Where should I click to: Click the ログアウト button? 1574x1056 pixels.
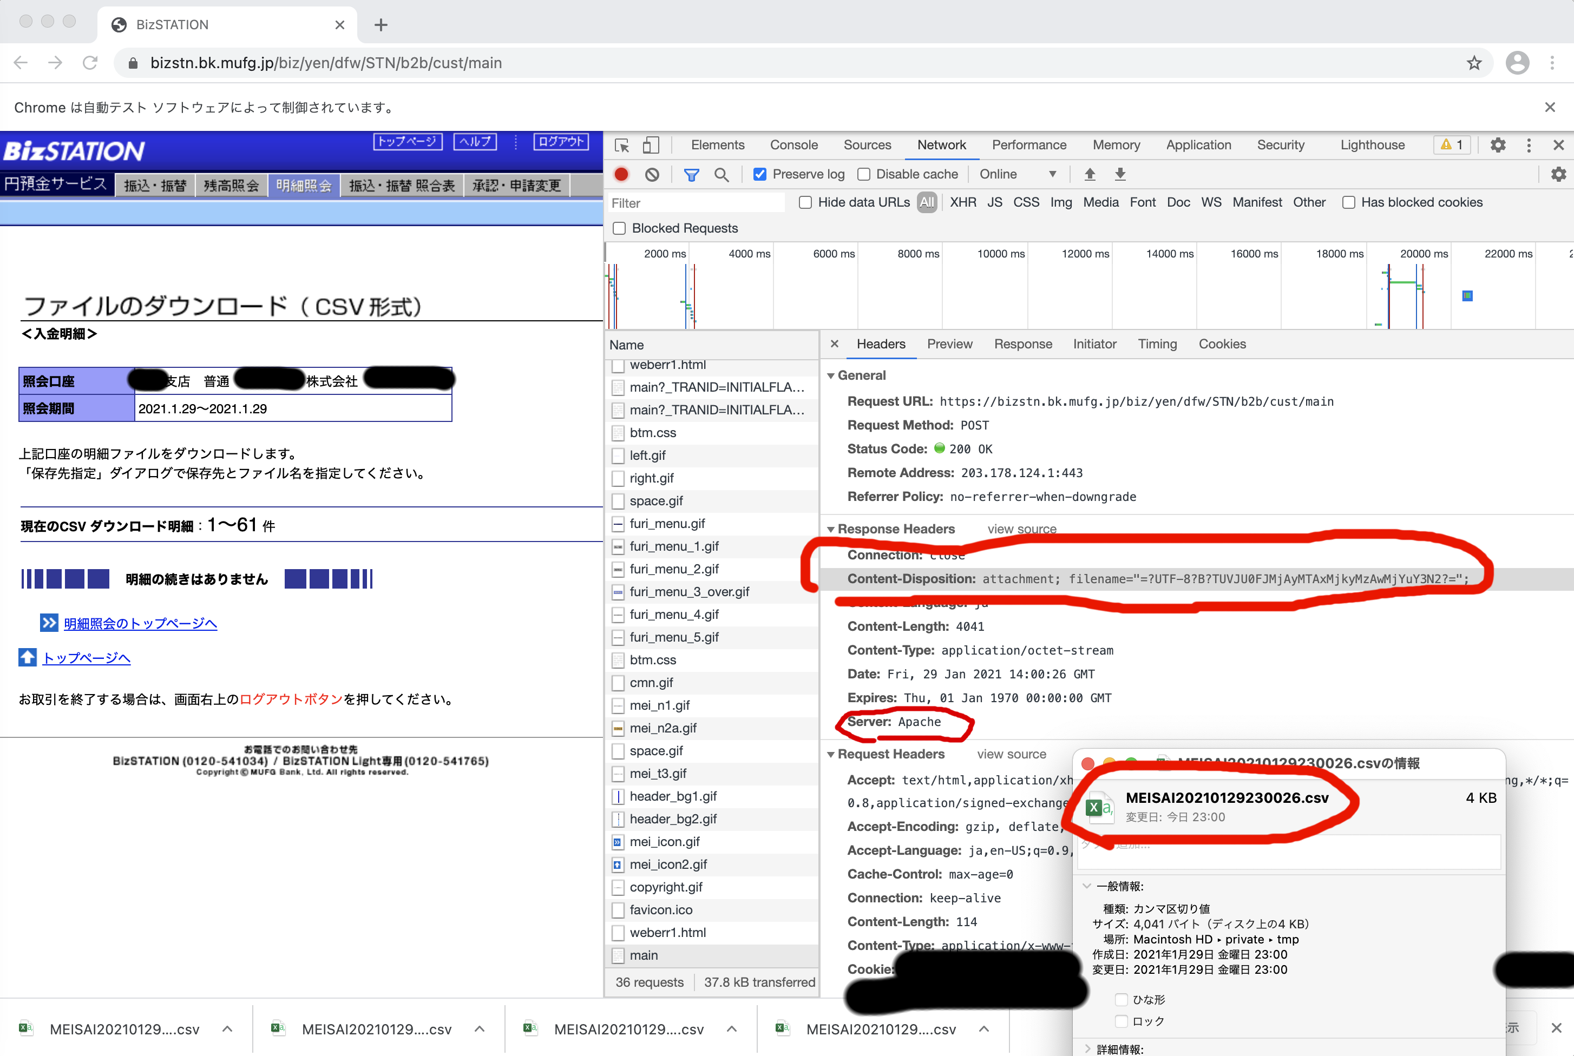561,141
